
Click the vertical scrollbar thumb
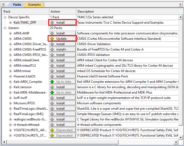(180, 72)
